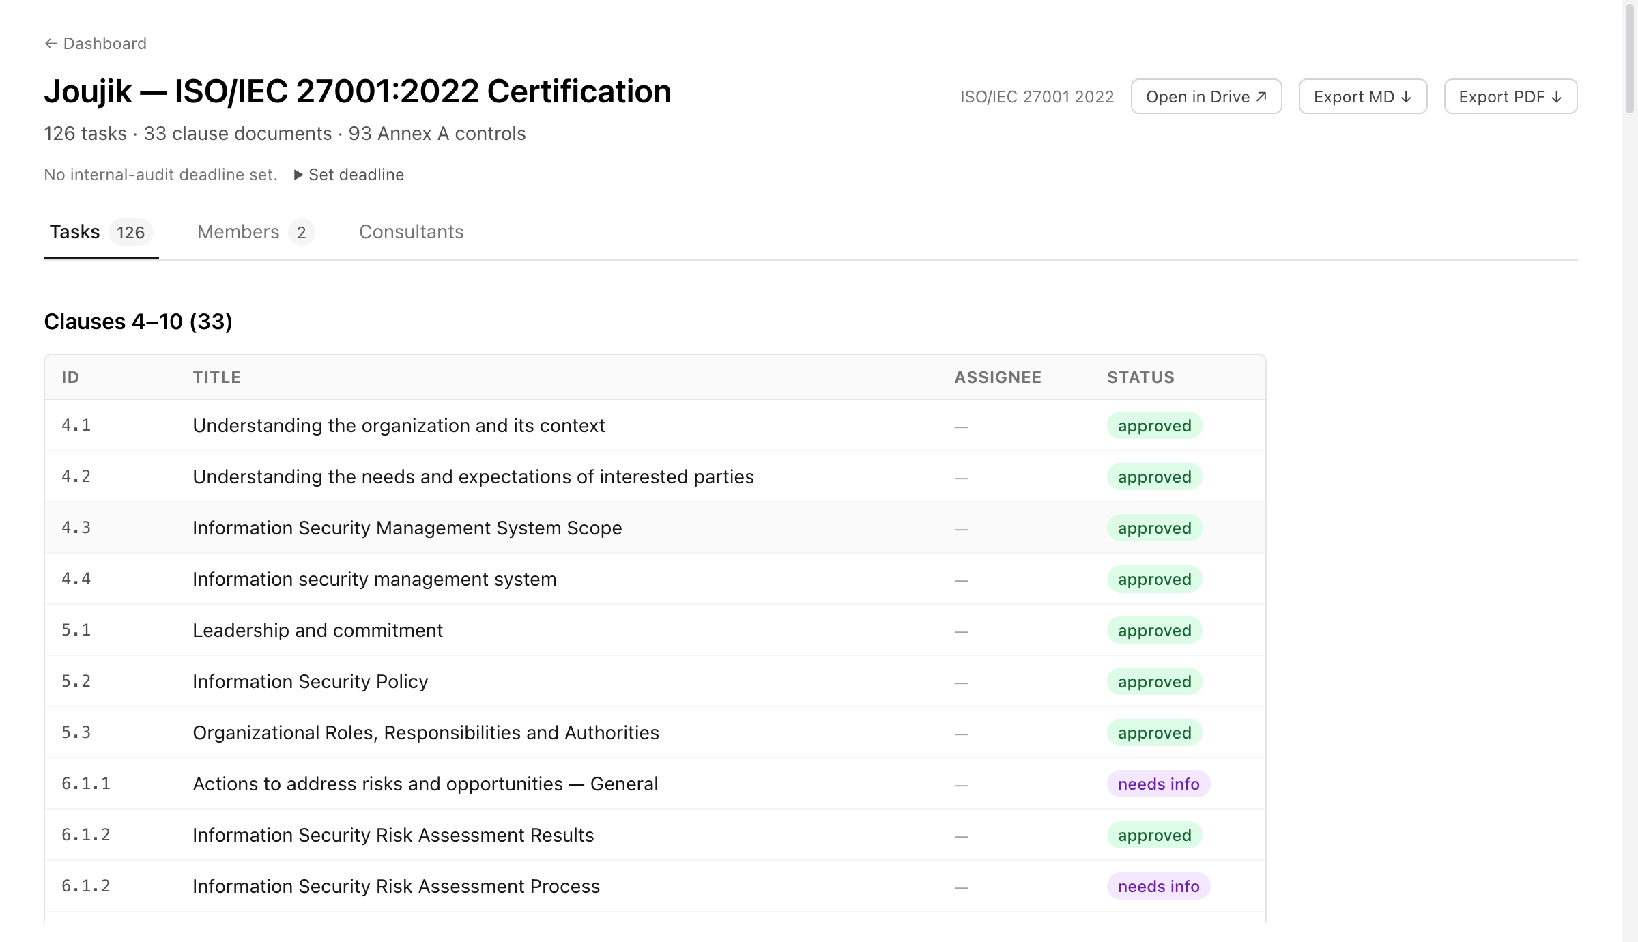Screen dimensions: 1638x942
Task: Click the TITLE column header
Action: tap(216, 377)
